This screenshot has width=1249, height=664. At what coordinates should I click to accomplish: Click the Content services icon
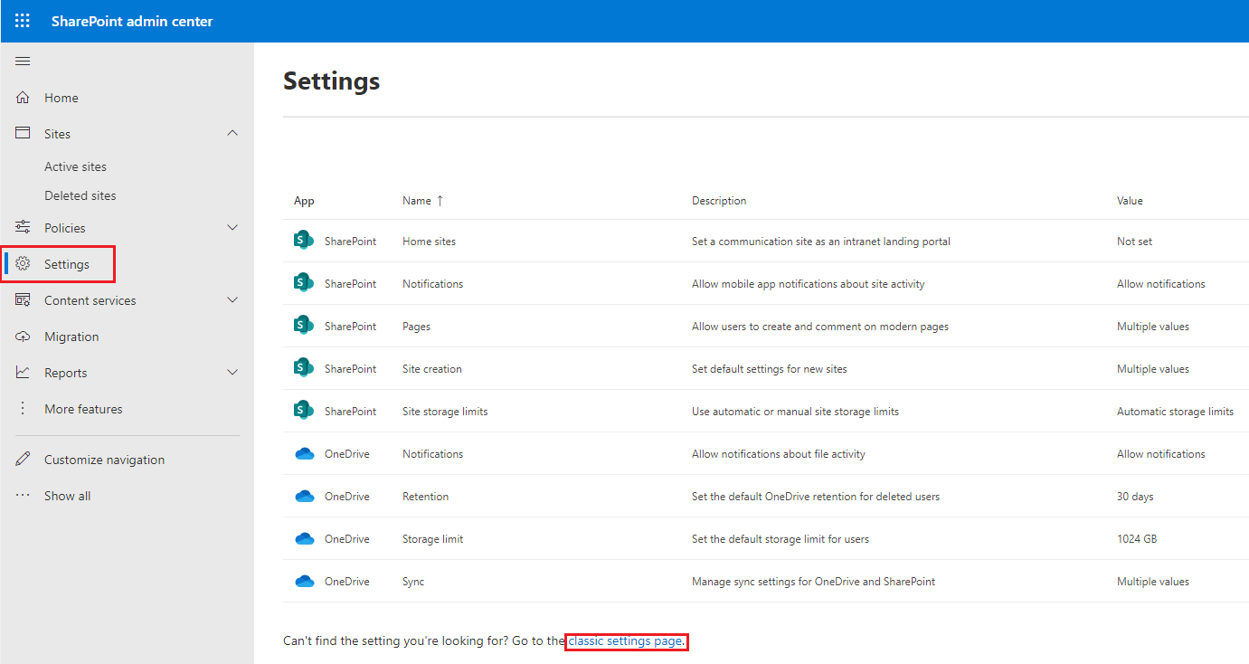coord(24,300)
